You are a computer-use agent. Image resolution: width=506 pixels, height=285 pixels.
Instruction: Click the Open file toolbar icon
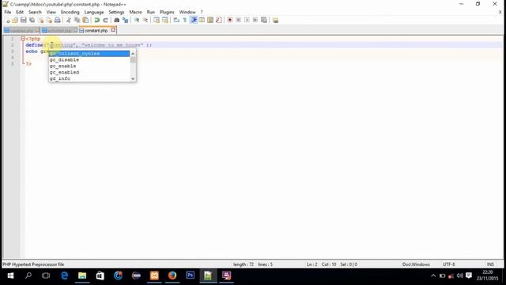click(x=15, y=20)
